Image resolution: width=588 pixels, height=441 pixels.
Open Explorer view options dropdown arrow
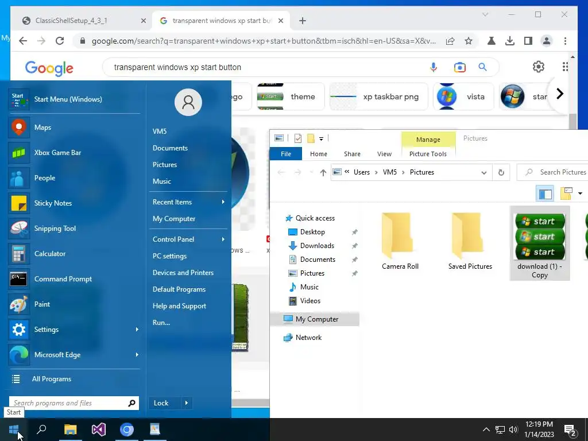pos(580,194)
